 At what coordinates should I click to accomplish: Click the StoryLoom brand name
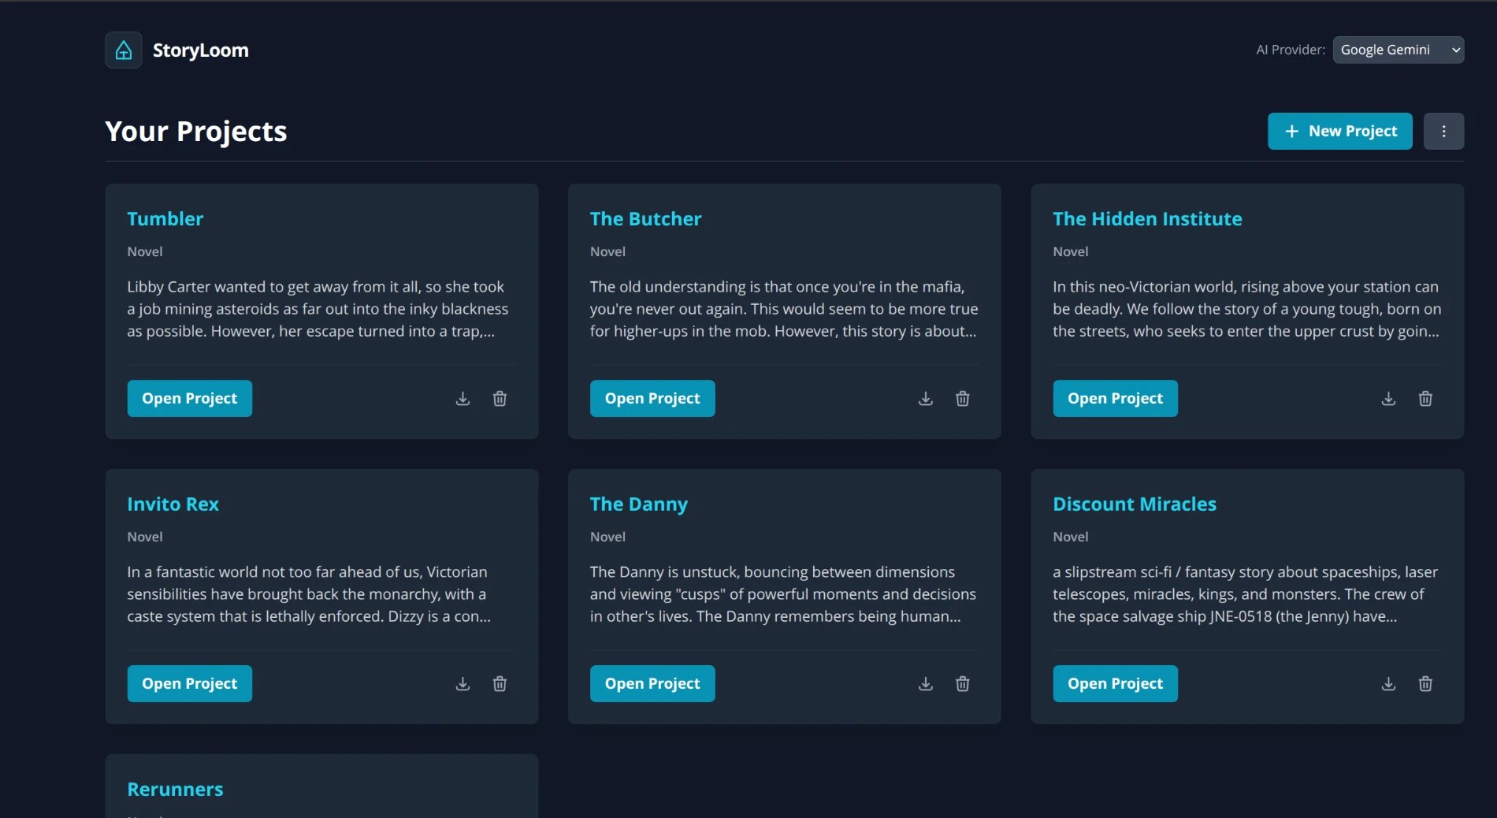(x=201, y=50)
